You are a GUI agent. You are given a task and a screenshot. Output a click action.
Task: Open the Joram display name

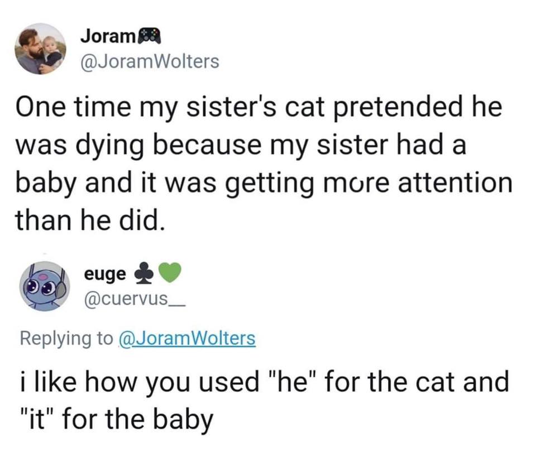coord(108,37)
